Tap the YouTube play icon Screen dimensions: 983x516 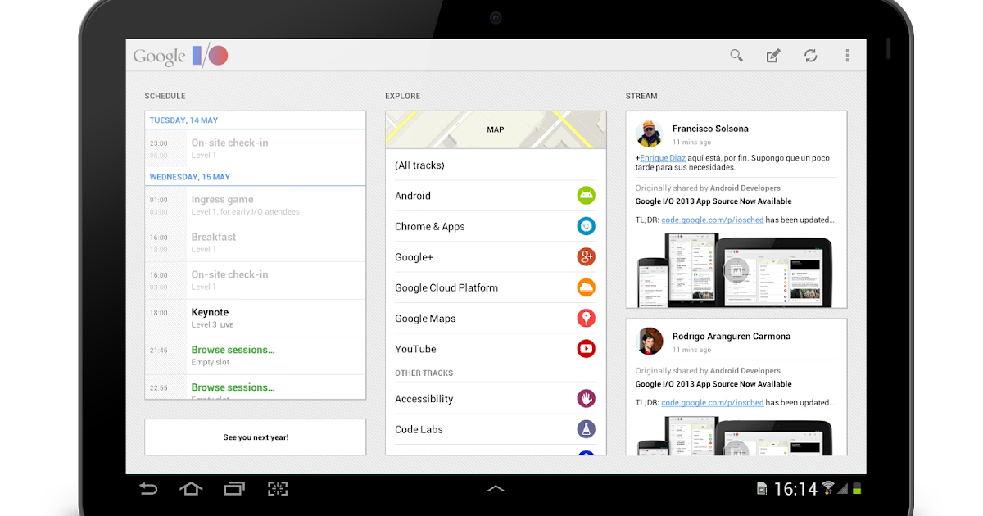(x=586, y=349)
